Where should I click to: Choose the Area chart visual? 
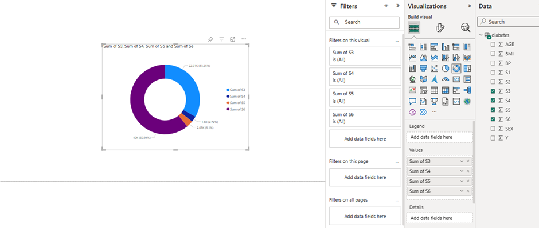pyautogui.click(x=423, y=58)
